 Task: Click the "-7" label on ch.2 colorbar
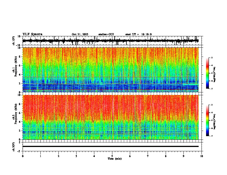pos(212,136)
